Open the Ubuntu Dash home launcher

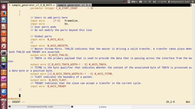[4, 7]
